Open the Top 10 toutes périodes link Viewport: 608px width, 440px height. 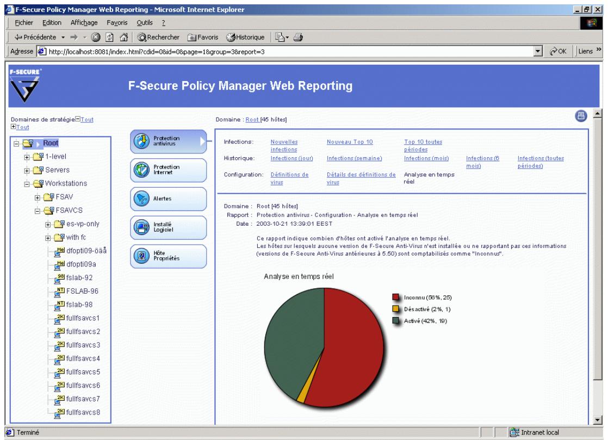click(423, 146)
